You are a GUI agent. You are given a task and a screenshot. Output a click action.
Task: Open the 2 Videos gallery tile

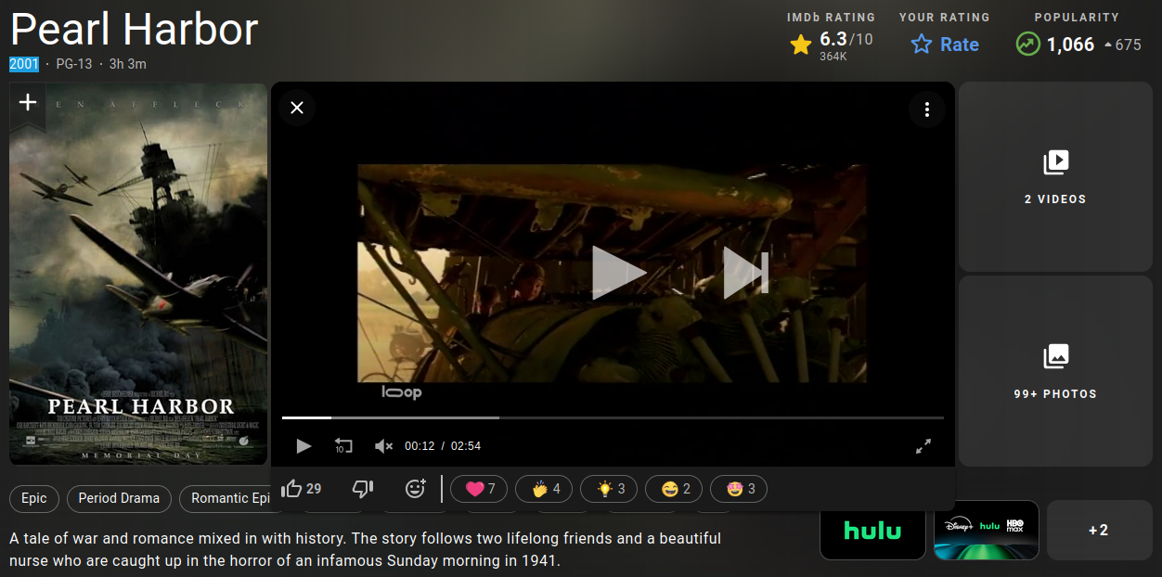point(1055,176)
